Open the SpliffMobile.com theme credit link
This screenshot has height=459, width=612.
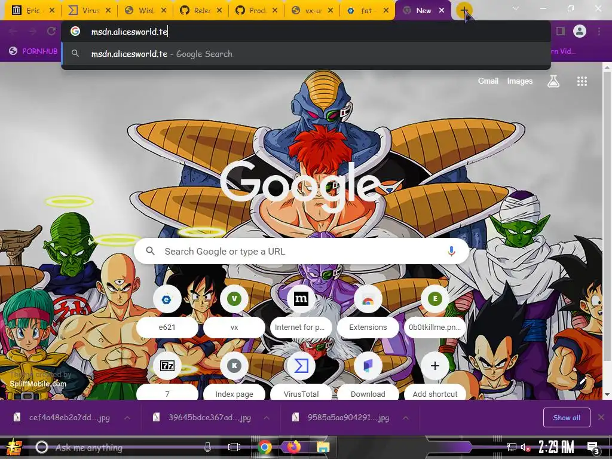click(x=38, y=384)
